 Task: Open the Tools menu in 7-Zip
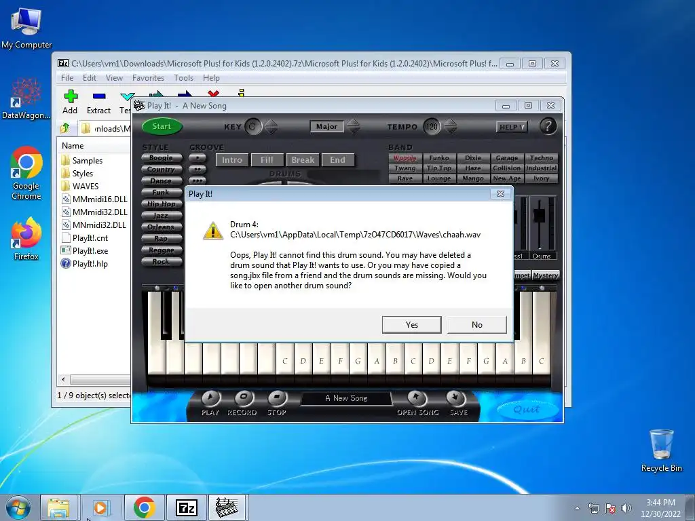coord(183,78)
